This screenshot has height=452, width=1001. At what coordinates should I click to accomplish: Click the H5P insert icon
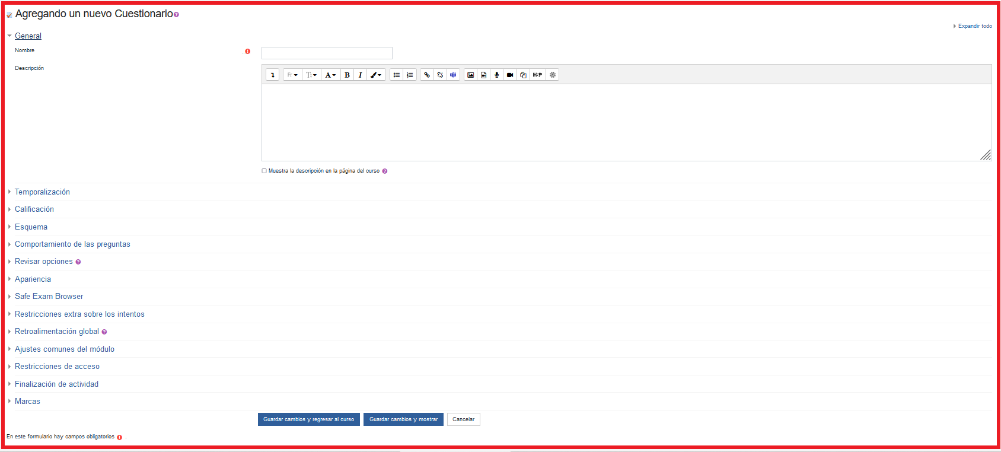[x=537, y=75]
